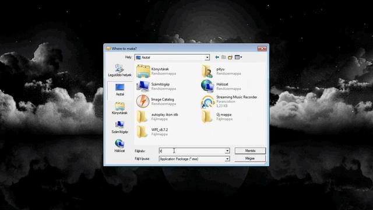Click the 'Image Catalog' name text
This screenshot has width=373, height=210.
coord(163,100)
